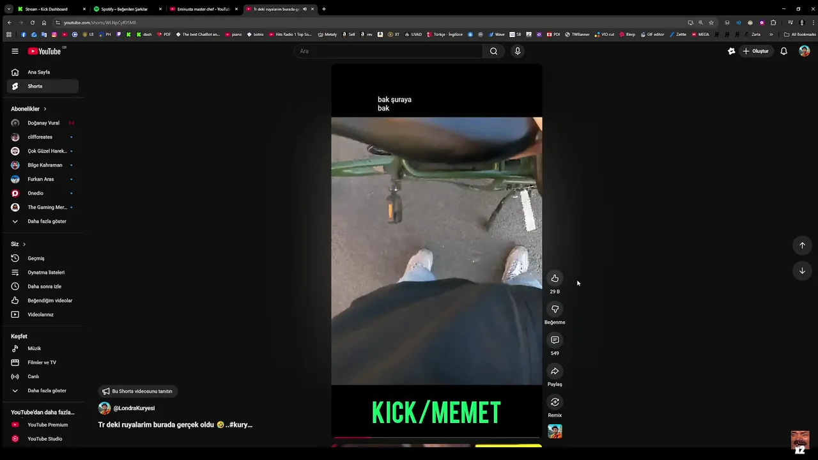Open Shorts in the sidebar
This screenshot has width=818, height=460.
coord(43,86)
